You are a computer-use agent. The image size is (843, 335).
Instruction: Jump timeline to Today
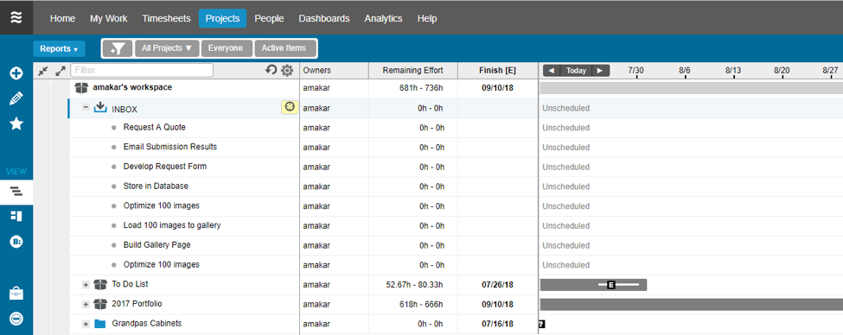point(577,70)
